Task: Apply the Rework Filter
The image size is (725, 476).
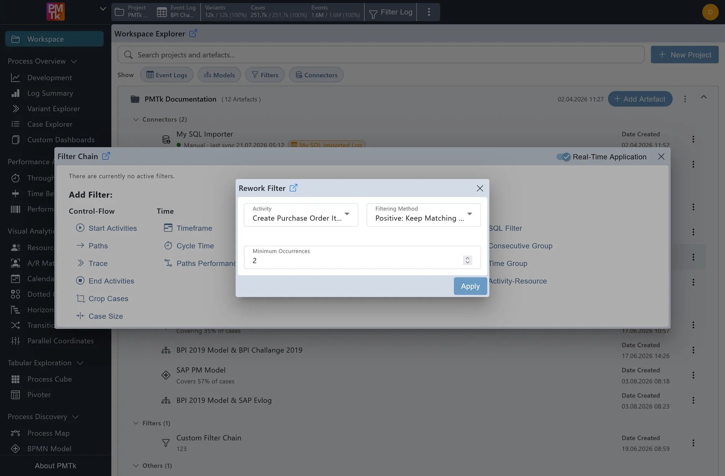Action: click(x=470, y=286)
